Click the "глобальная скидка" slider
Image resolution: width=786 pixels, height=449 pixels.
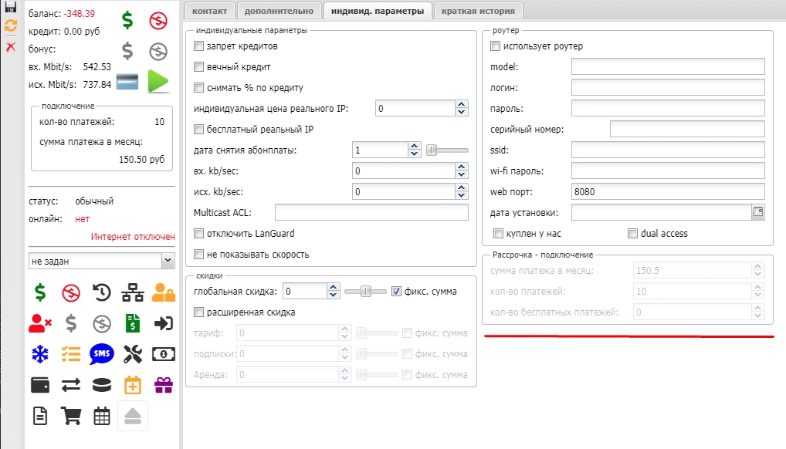pyautogui.click(x=364, y=292)
